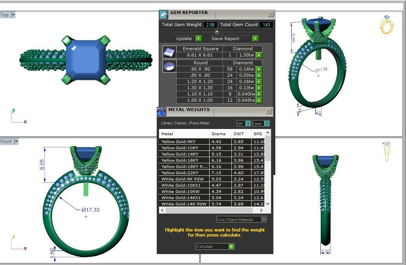Click the Front viewport label
The image size is (406, 265).
click(x=6, y=141)
